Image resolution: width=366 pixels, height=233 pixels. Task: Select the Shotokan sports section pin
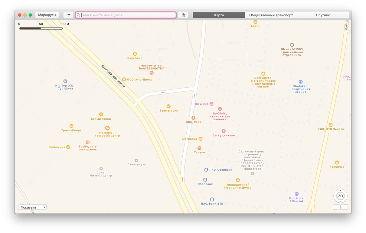point(301,82)
